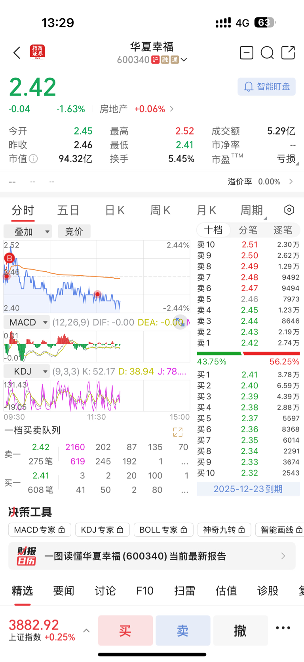Switch to 周K chart tab

pos(160,210)
